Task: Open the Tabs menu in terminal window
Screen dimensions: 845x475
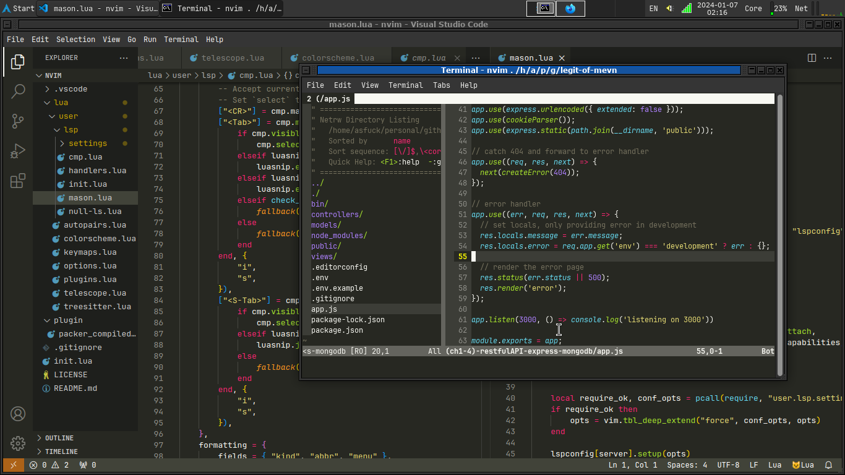Action: 441,85
